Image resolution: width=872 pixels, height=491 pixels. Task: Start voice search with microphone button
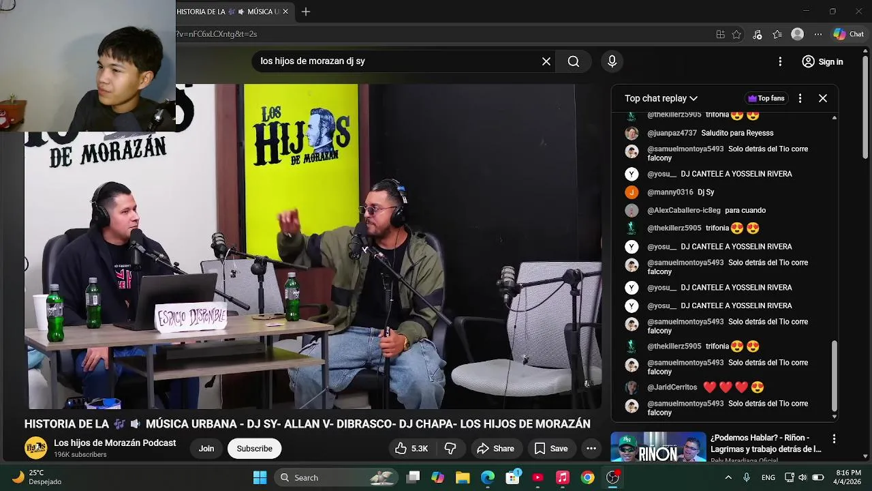(x=612, y=61)
